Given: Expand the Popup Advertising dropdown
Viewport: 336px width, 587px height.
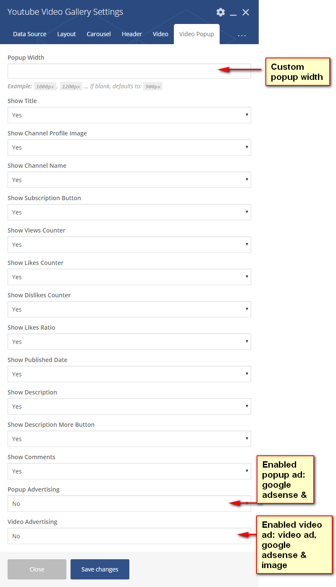Looking at the screenshot, I should coord(118,504).
